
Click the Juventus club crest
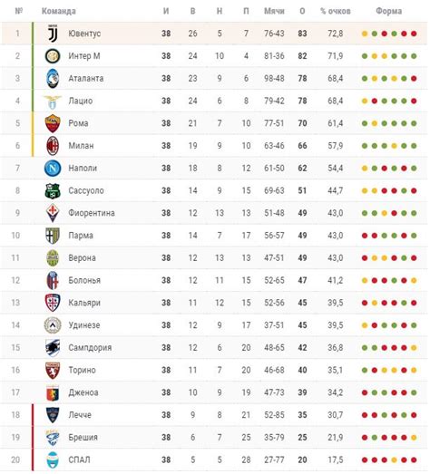(x=53, y=34)
